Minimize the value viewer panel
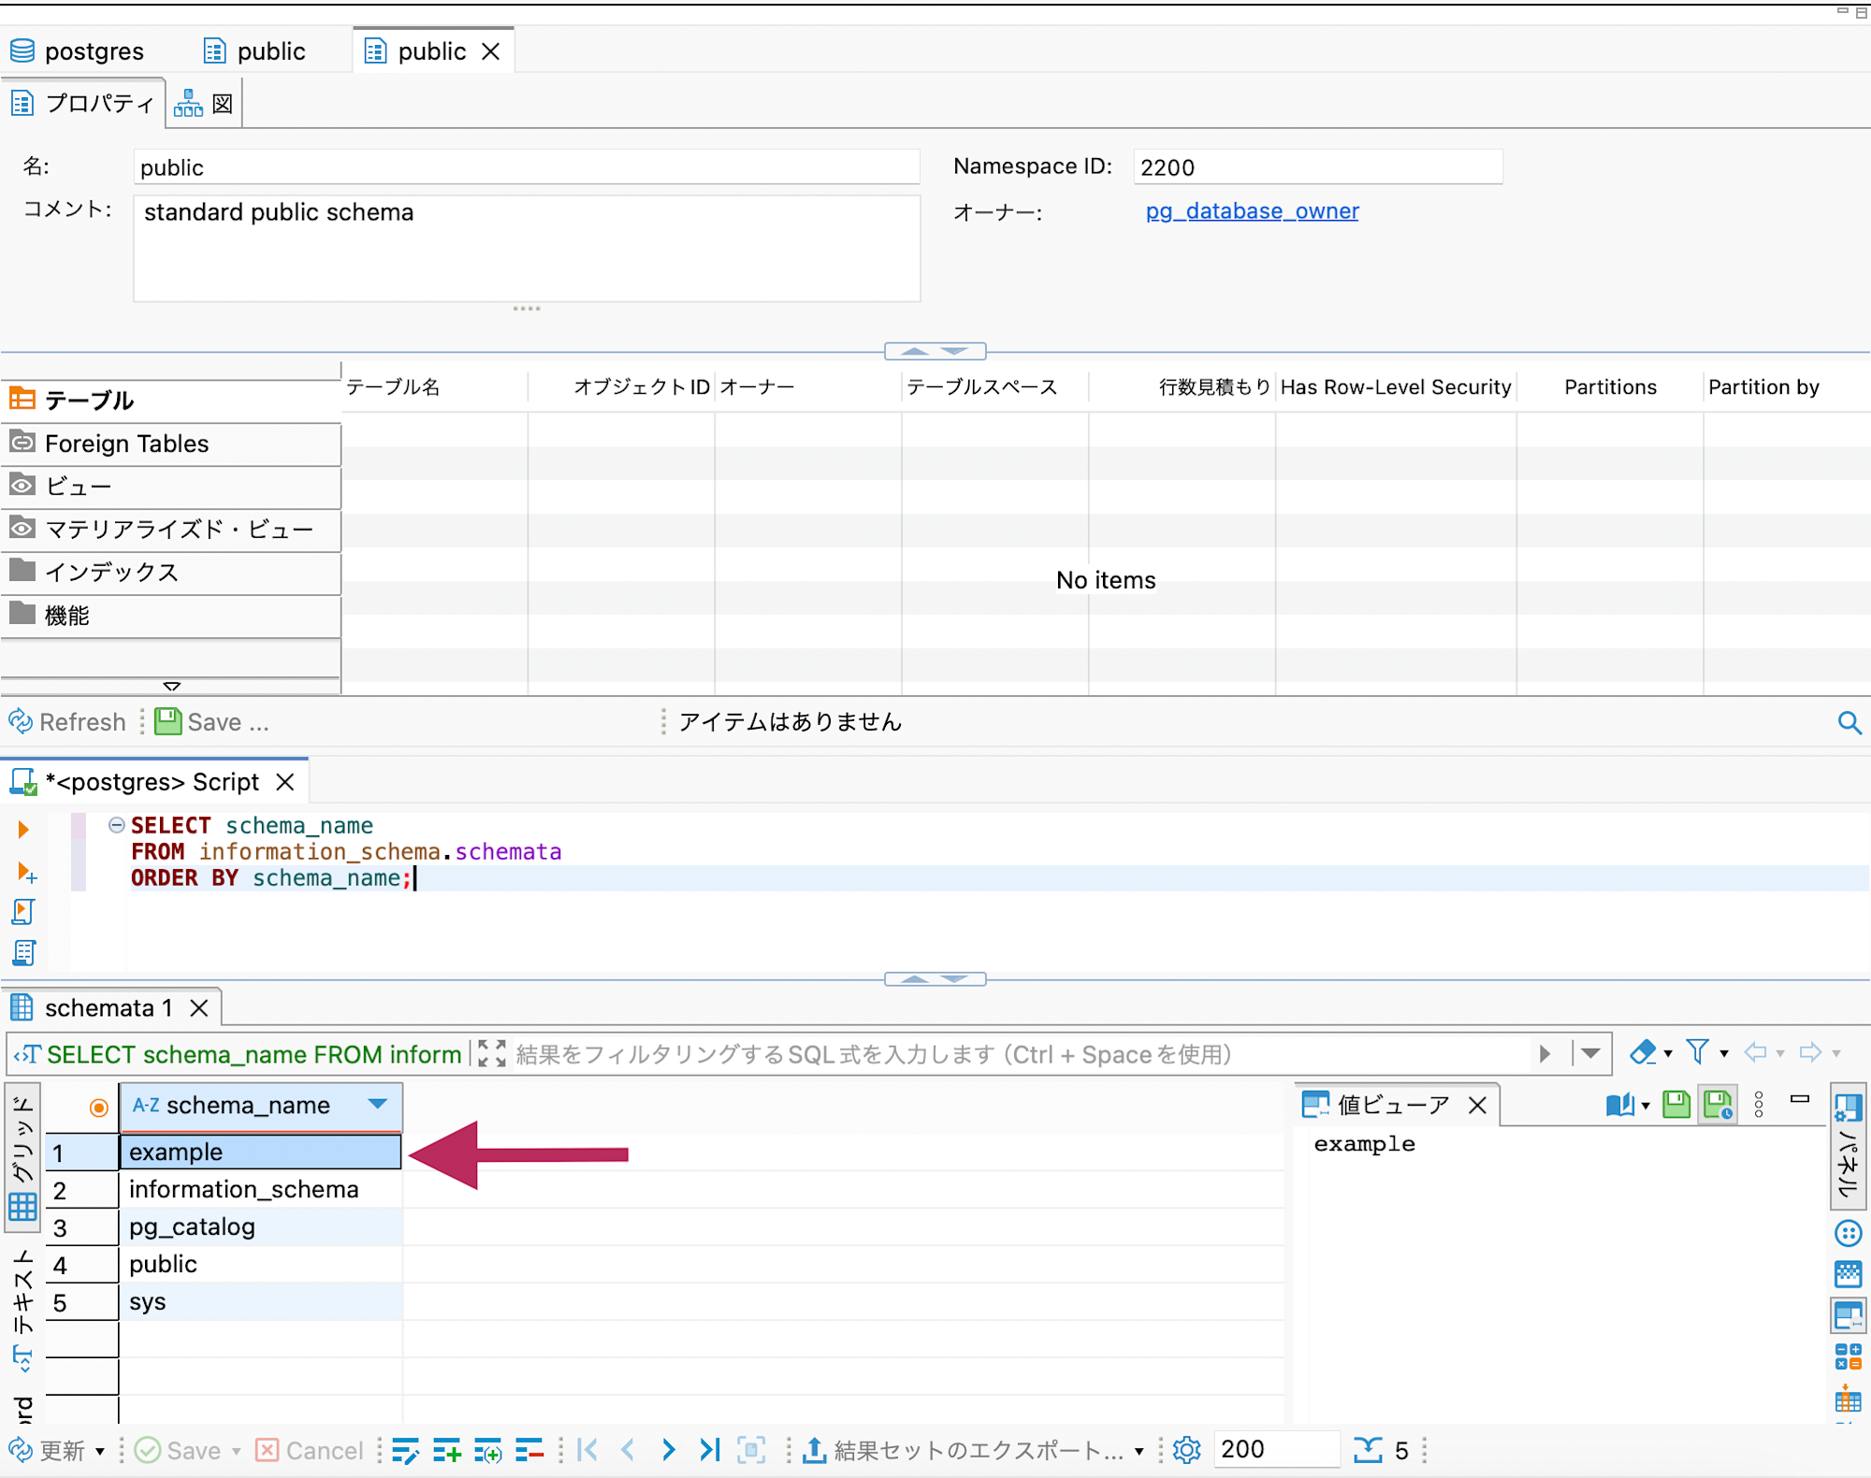Screen dimensions: 1871x1478 point(1800,1099)
